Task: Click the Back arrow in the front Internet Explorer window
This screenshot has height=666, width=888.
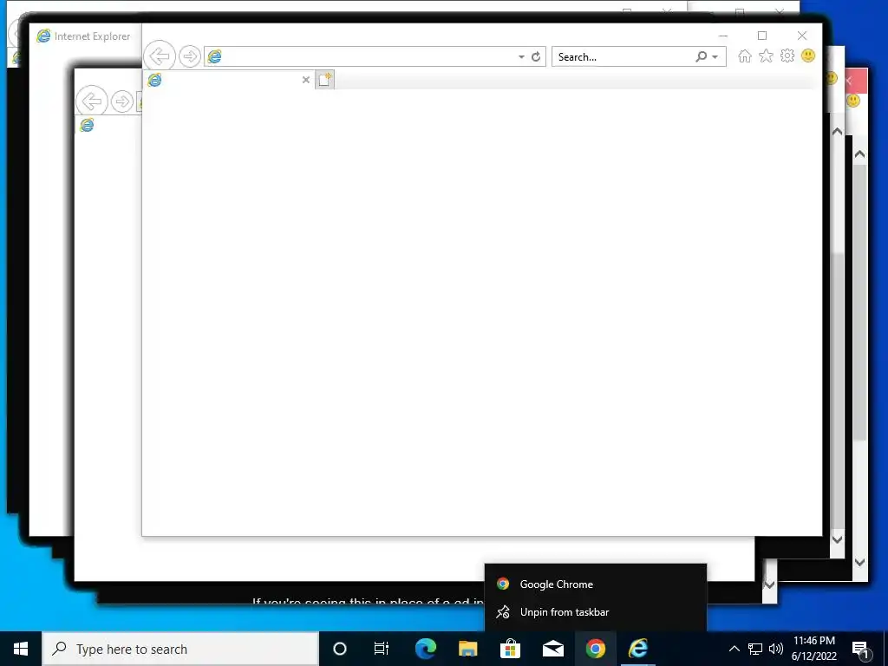Action: [x=160, y=56]
